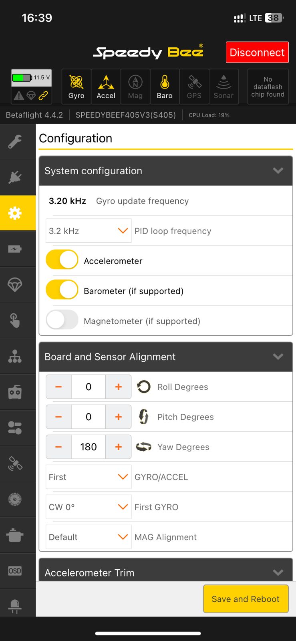The height and width of the screenshot is (641, 296).
Task: Collapse the System configuration section
Action: 278,171
